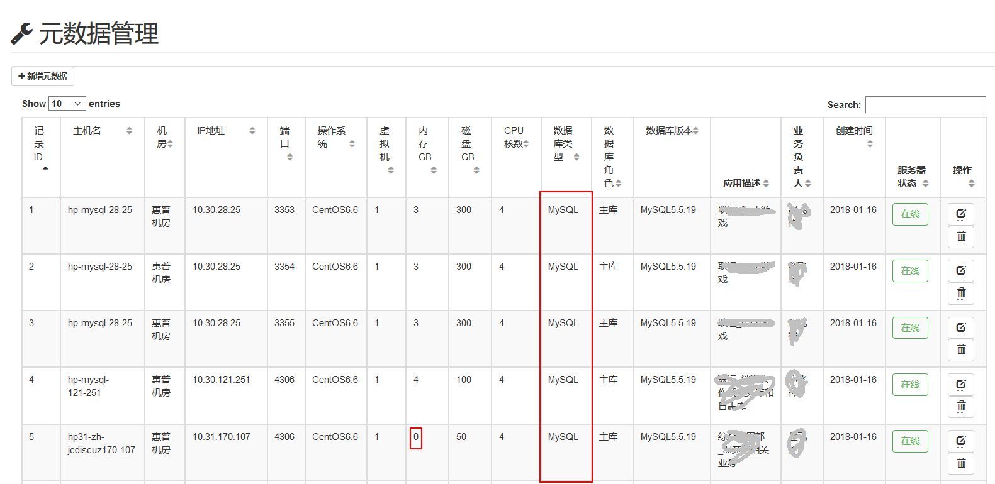This screenshot has width=995, height=484.
Task: Click IP address 10.31.170.107
Action: coord(221,436)
